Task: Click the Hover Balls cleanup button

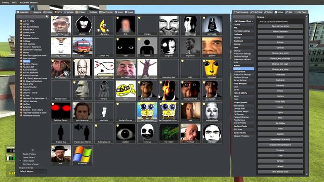Action: tap(280, 102)
